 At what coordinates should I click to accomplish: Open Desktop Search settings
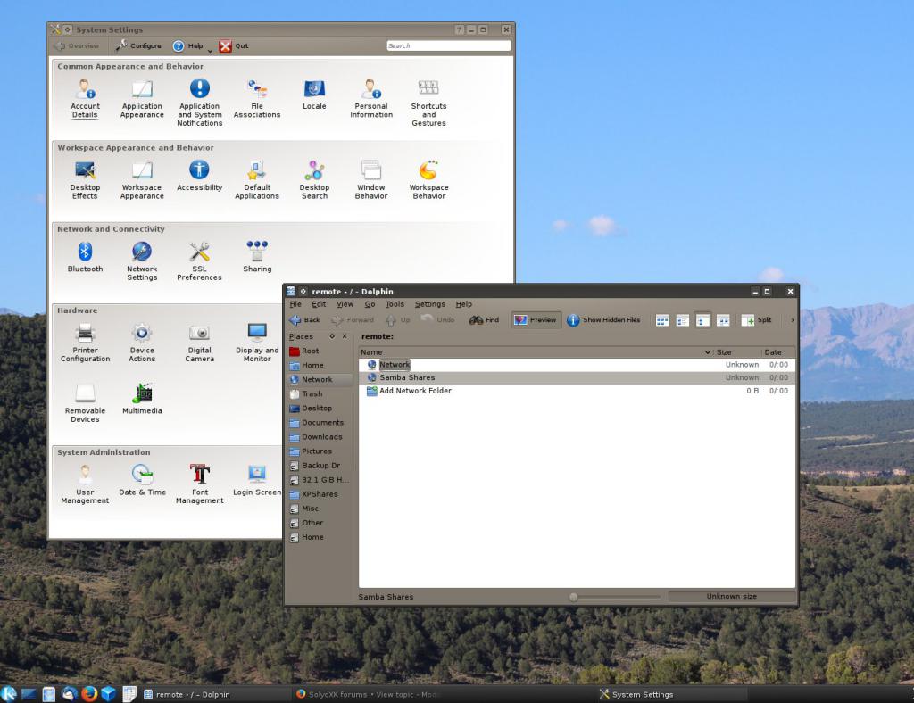point(314,180)
